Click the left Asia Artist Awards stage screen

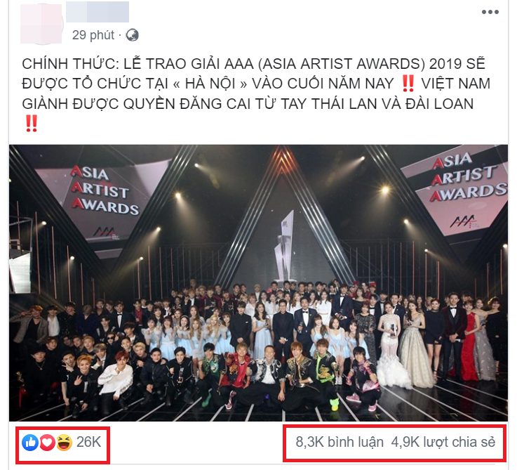104,200
